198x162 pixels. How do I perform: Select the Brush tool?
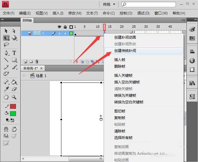(14, 67)
